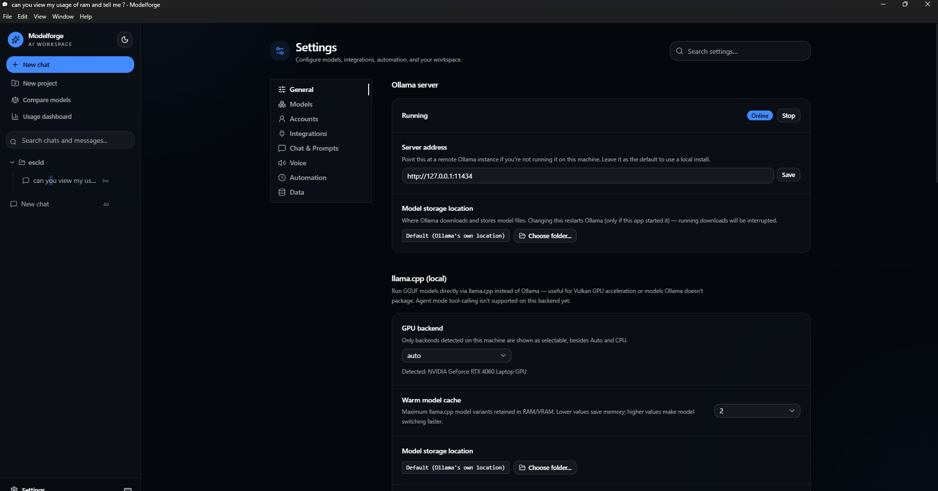Switch to the Automation settings section

(x=321, y=178)
